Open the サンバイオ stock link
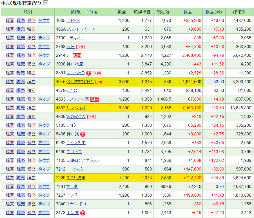 [76, 108]
